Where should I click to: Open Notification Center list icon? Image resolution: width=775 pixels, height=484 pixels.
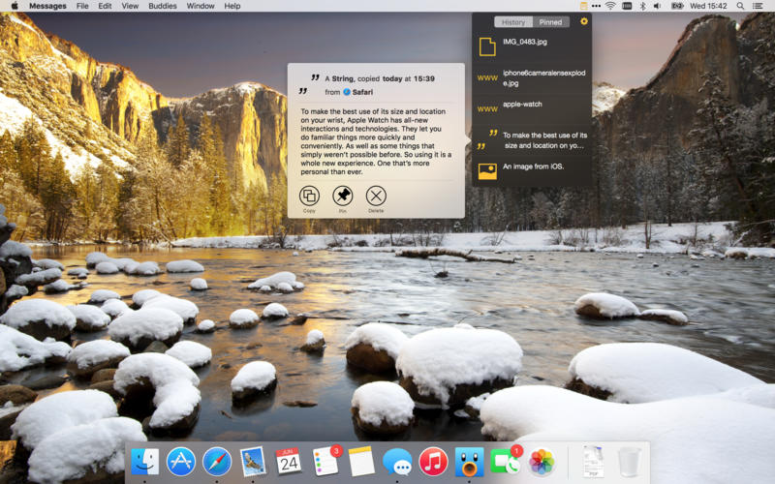coord(758,6)
